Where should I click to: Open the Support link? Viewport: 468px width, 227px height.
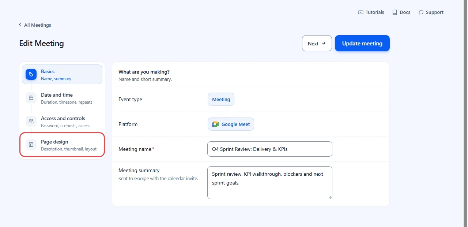point(431,12)
